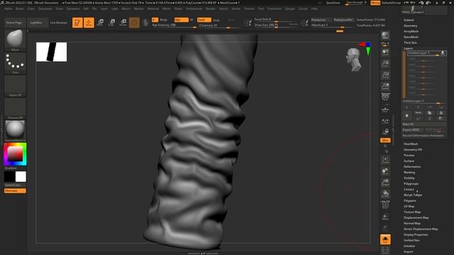Expand the Morph Target section

(413, 195)
